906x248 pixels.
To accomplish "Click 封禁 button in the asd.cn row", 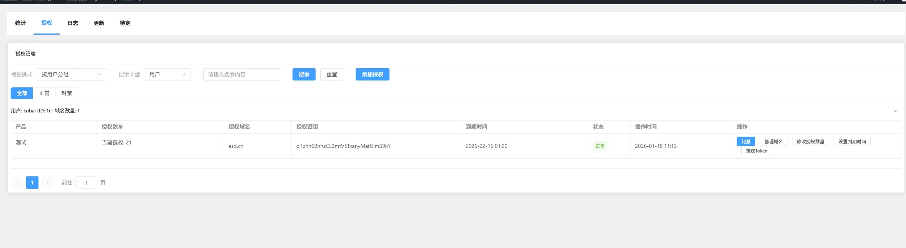I will point(746,142).
